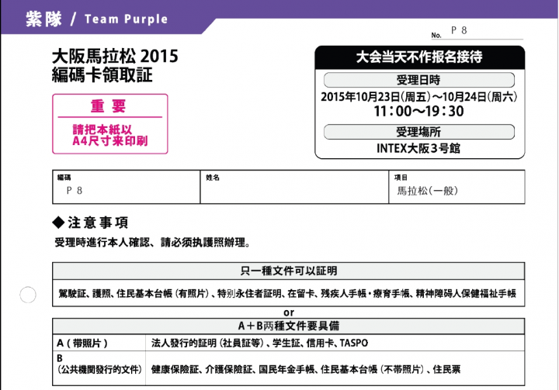Click the empty '姓名' name cell
Viewport: 559px width, 390px height.
click(294, 187)
